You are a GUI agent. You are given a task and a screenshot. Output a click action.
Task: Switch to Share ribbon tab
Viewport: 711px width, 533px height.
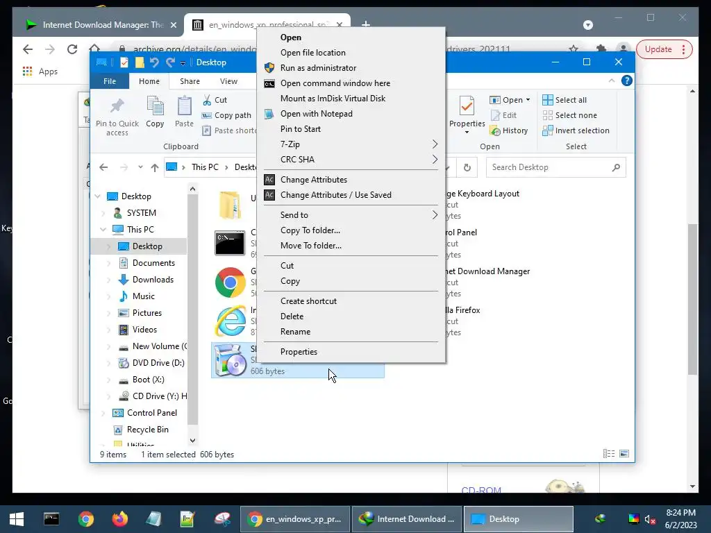coord(190,81)
